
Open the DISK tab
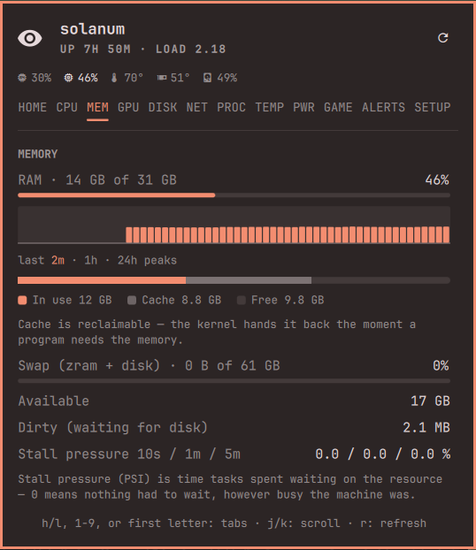tap(163, 107)
